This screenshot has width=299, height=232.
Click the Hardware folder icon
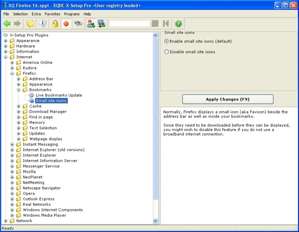point(12,46)
